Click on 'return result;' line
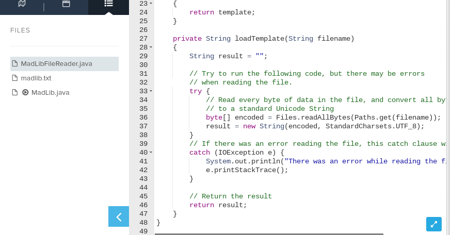Screen dimensions: 452x235 [218, 205]
